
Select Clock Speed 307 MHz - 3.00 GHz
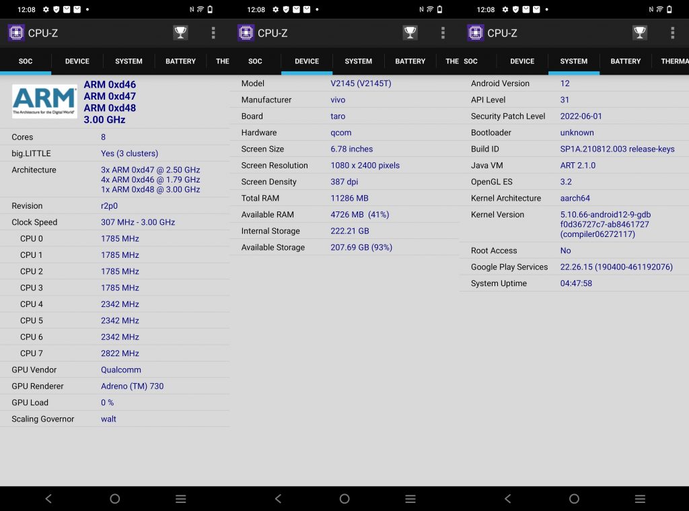[x=138, y=222]
